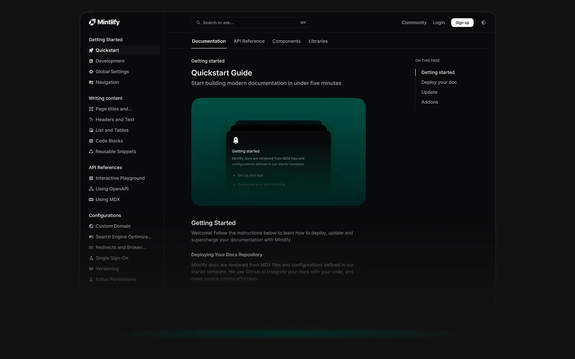The height and width of the screenshot is (359, 575).
Task: Click 'Customise your app branding' in card
Action: click(261, 185)
